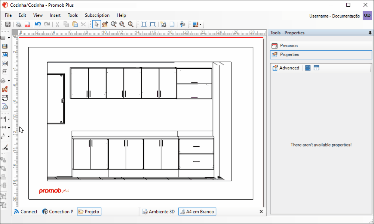Click the fit-width rectangular frame icon
Image resolution: width=374 pixels, height=224 pixels.
(x=153, y=24)
